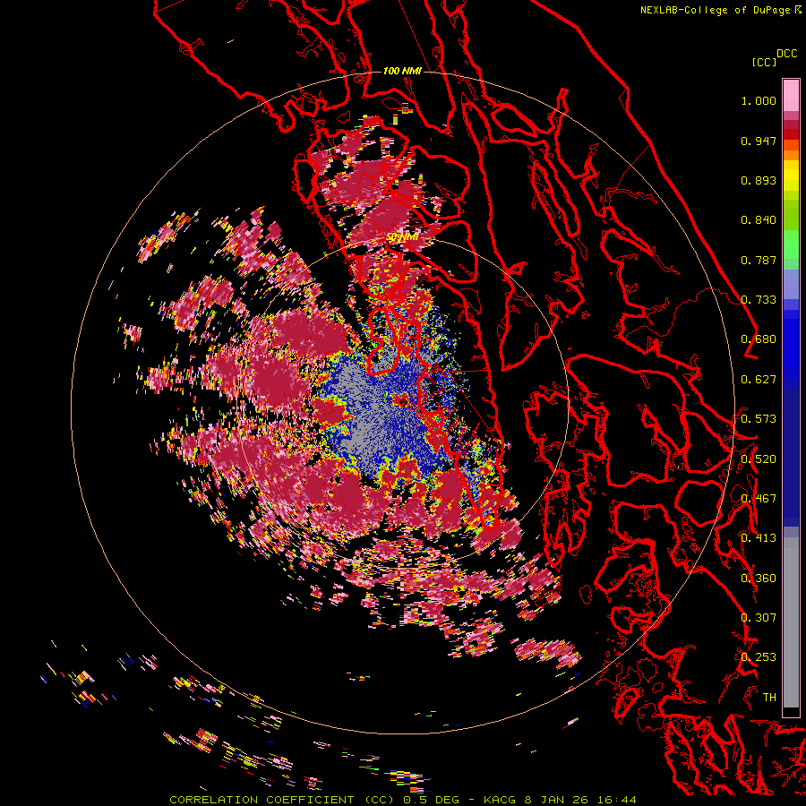Click the 0.947 scale value
Viewport: 806px width, 806px height.
pos(759,141)
